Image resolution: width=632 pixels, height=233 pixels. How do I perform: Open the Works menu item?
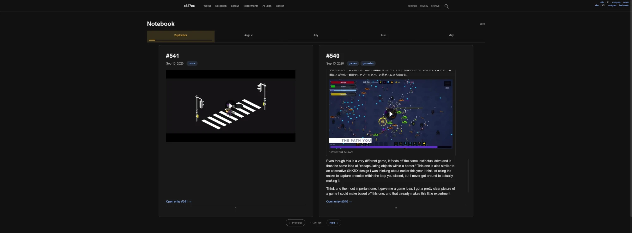(x=207, y=6)
